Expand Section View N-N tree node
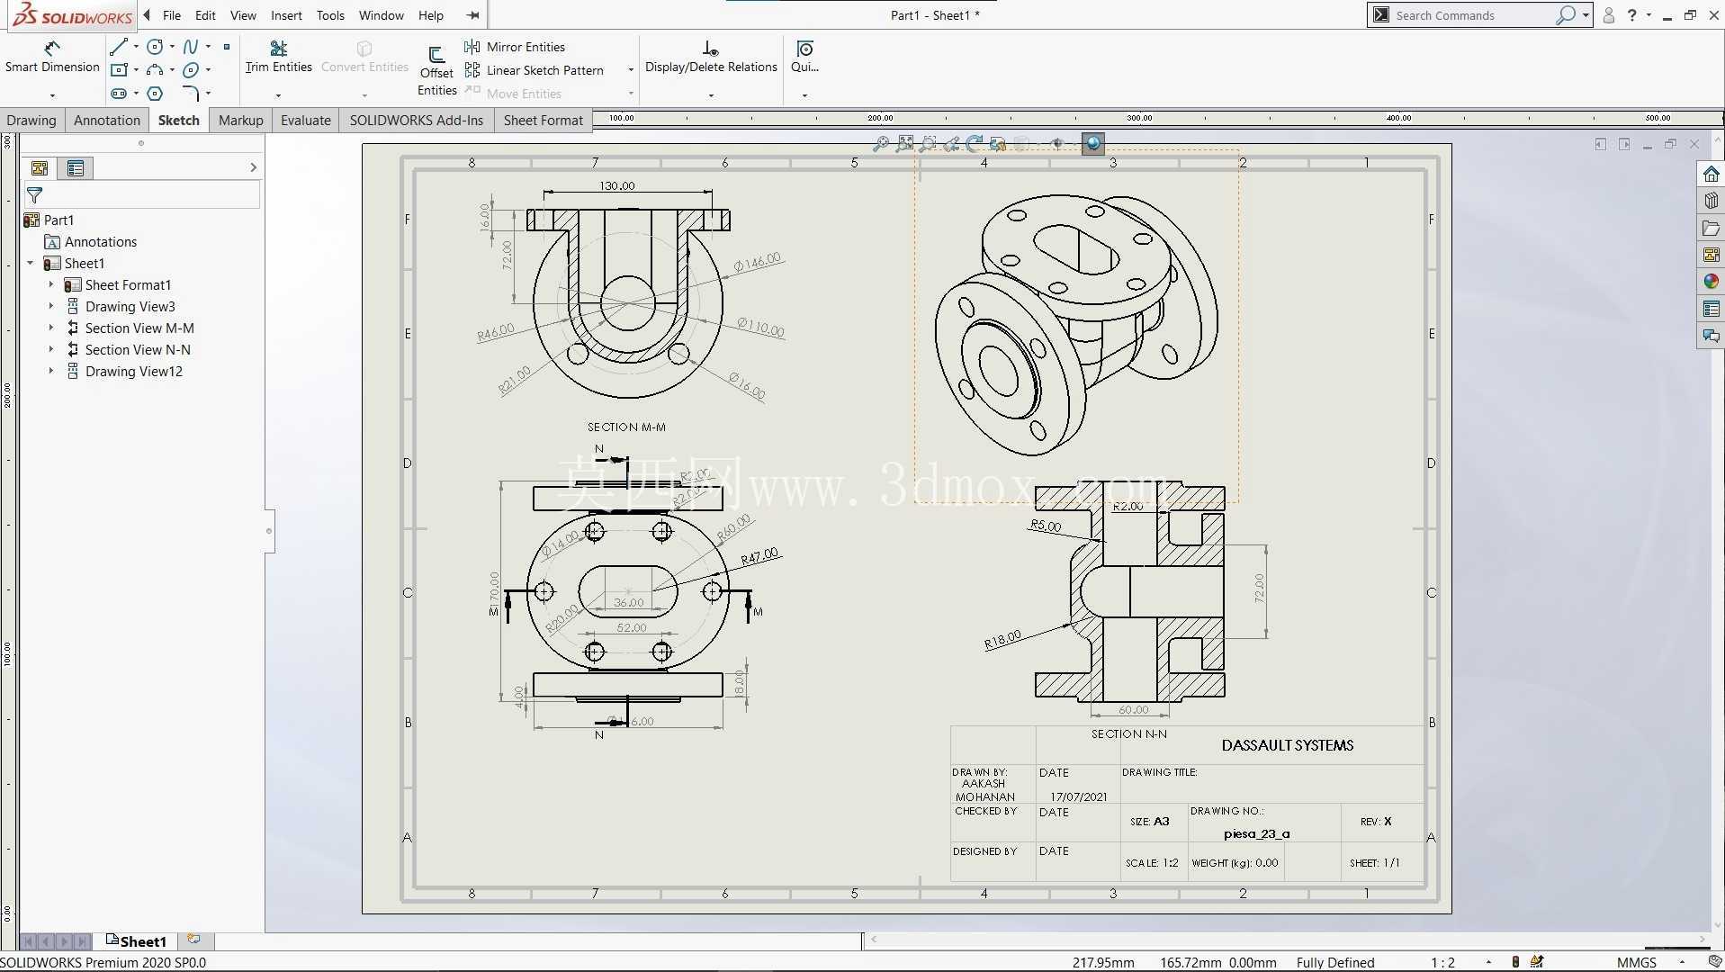Screen dimensions: 1725x972 click(x=51, y=349)
